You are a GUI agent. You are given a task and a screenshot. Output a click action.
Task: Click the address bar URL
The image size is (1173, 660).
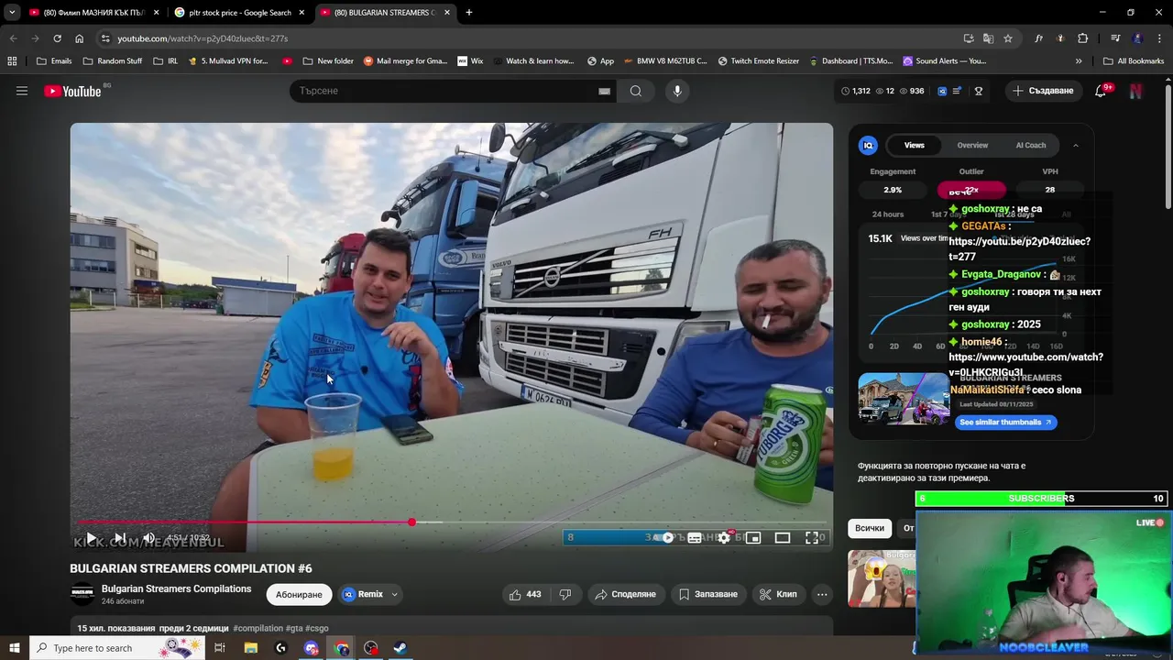pyautogui.click(x=203, y=38)
